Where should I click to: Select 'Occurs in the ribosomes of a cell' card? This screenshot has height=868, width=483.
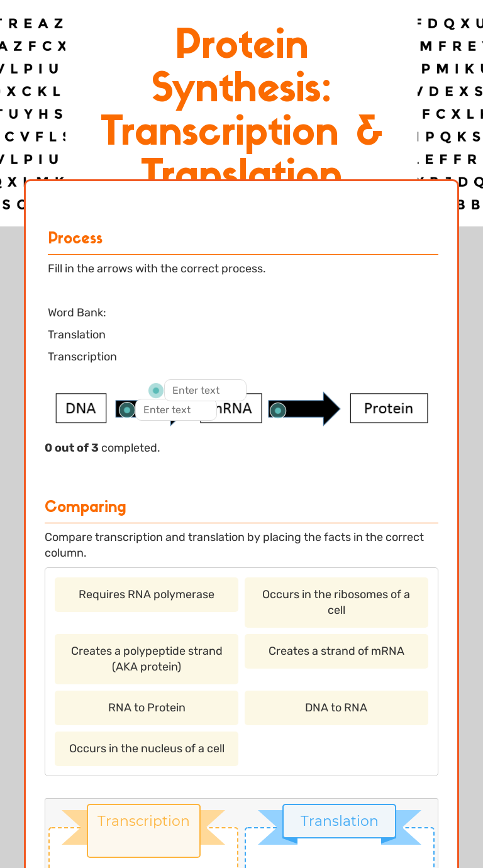click(x=336, y=603)
